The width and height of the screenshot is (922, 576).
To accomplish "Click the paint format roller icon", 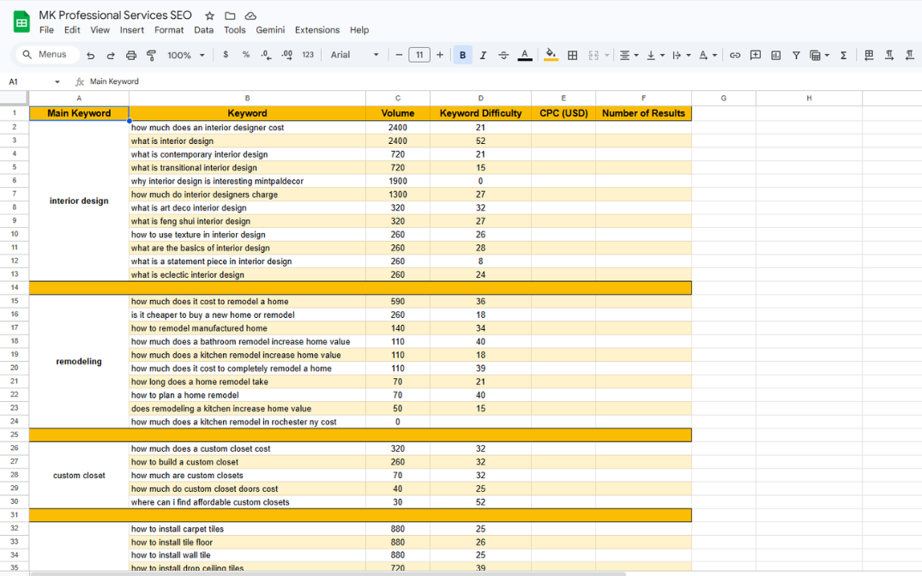I will coord(151,55).
